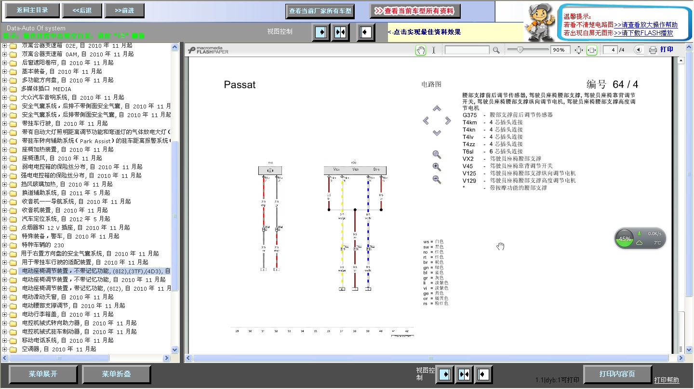694x389 pixels.
Task: Click the FlashPaper search text field
Action: [x=467, y=50]
